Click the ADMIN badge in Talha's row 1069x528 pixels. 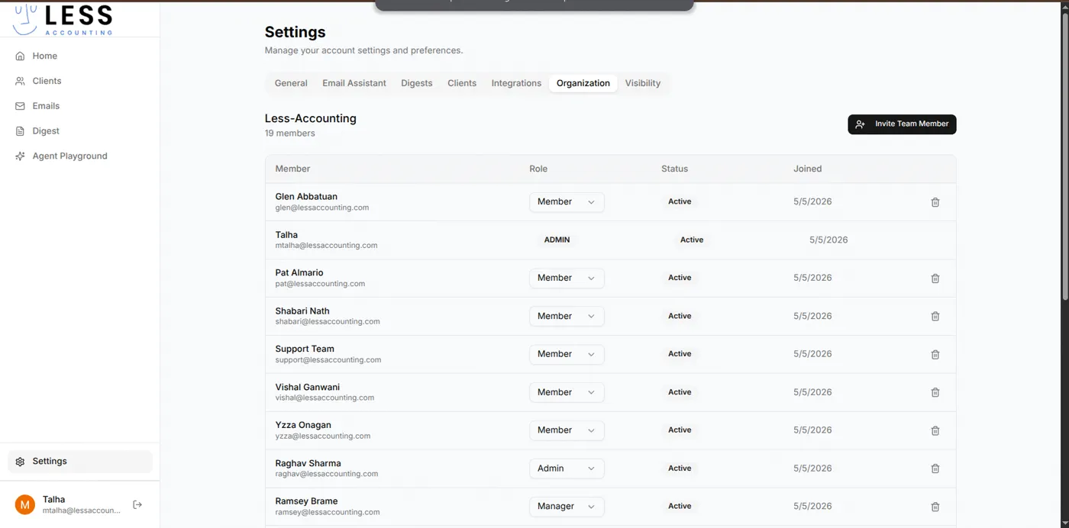coord(557,240)
